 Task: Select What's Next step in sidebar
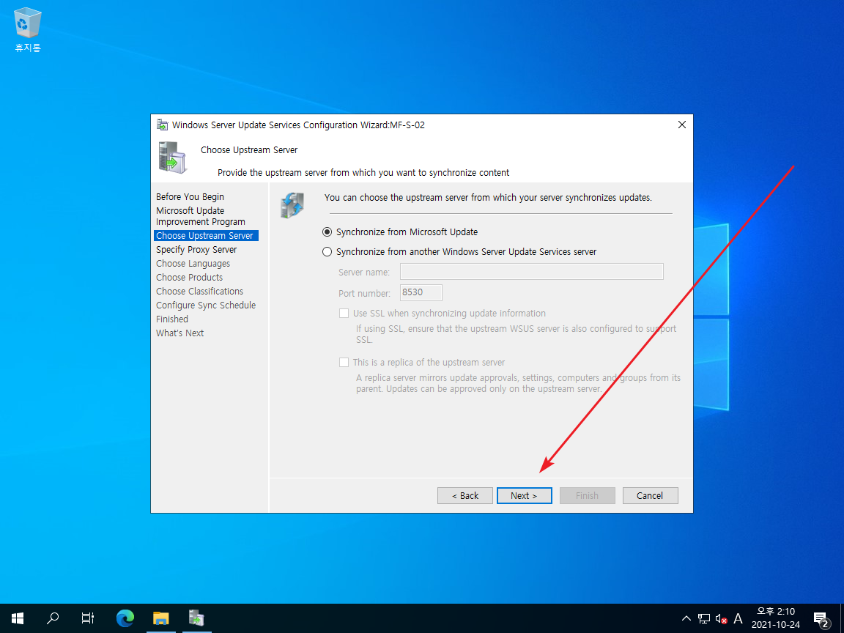coord(179,333)
